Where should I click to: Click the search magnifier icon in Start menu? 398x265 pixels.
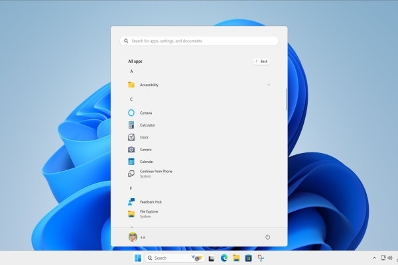(x=126, y=41)
